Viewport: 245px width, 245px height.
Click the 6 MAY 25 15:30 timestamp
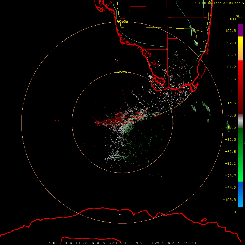pyautogui.click(x=179, y=243)
